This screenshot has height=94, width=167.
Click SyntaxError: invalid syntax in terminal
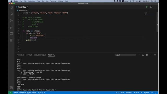(29, 78)
